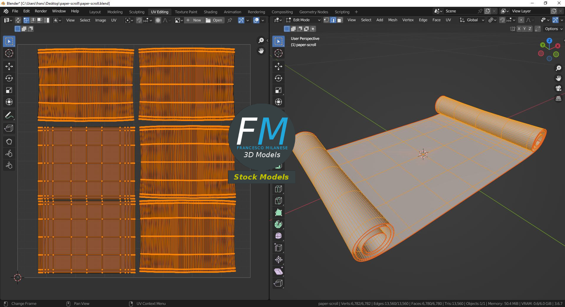Viewport: 565px width, 307px height.
Task: Toggle camera view in 3D viewport
Action: click(558, 88)
